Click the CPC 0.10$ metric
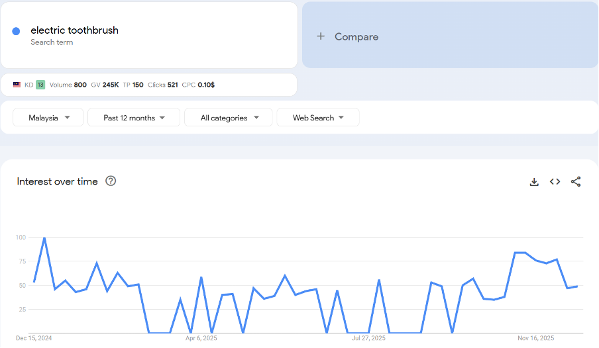 click(x=198, y=85)
